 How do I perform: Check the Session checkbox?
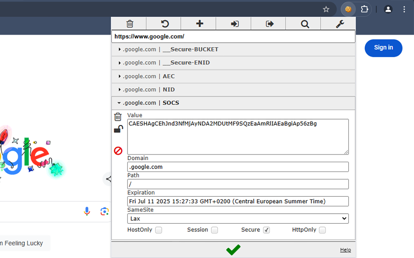[x=214, y=230]
